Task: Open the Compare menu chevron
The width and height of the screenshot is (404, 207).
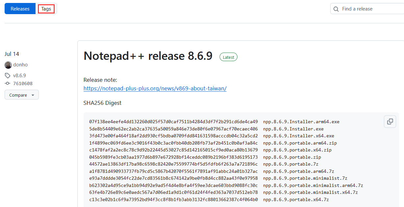Action: (32, 95)
